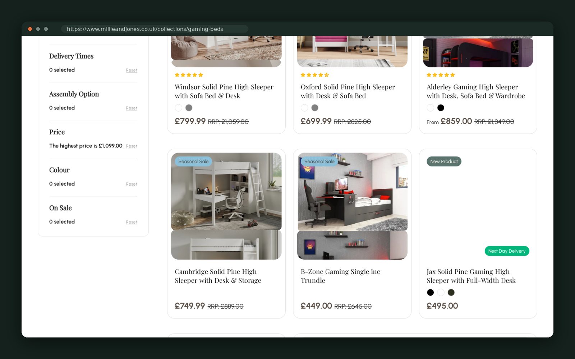575x359 pixels.
Task: Select white colour swatch for Jax bed
Action: click(441, 293)
